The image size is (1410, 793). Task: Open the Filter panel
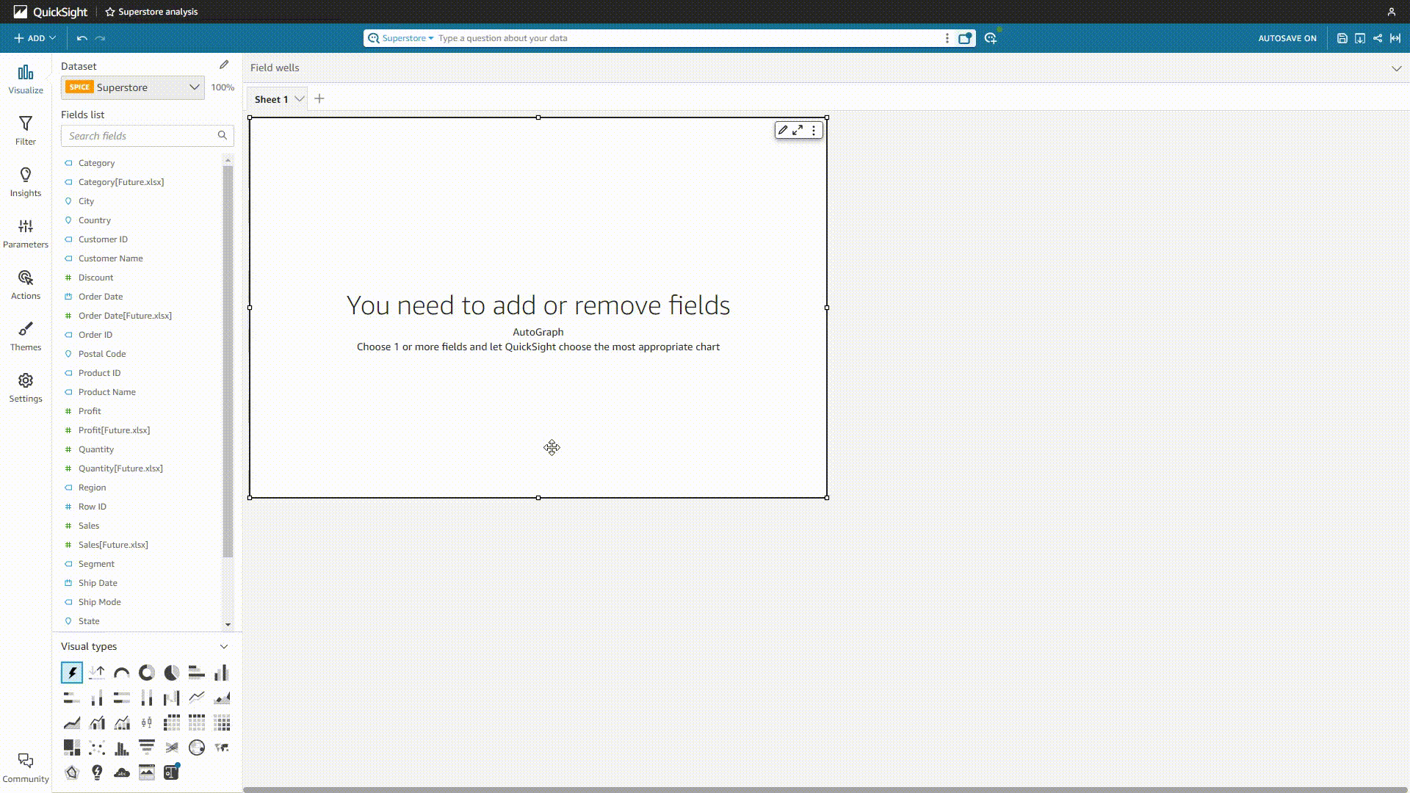coord(25,128)
